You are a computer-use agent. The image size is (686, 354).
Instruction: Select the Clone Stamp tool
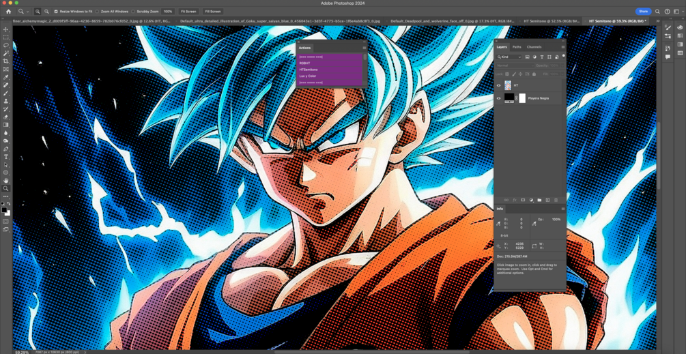click(6, 101)
